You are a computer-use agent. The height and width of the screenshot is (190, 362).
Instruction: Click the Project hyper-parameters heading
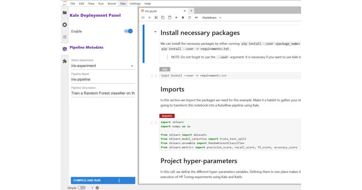199,161
